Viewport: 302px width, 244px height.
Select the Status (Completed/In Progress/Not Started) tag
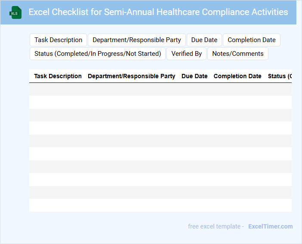point(98,54)
